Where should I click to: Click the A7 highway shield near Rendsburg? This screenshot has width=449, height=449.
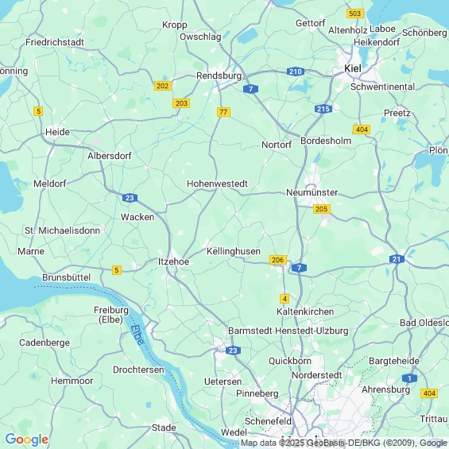[x=250, y=89]
